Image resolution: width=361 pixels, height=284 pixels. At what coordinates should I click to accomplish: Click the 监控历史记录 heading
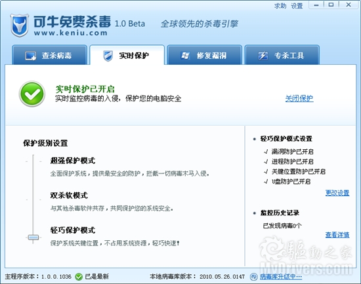pos(280,213)
